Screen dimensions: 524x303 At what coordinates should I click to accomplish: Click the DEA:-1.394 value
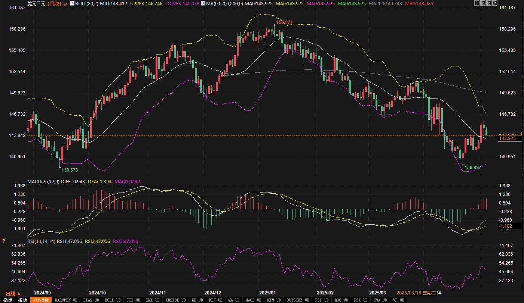click(x=99, y=182)
